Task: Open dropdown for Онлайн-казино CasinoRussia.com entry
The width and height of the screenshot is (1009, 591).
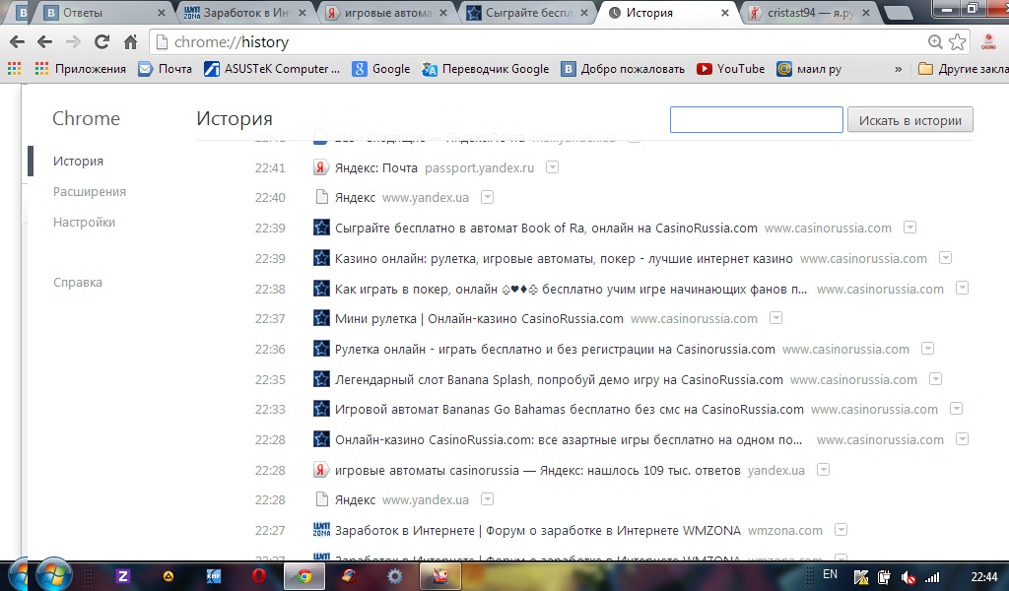Action: tap(962, 439)
